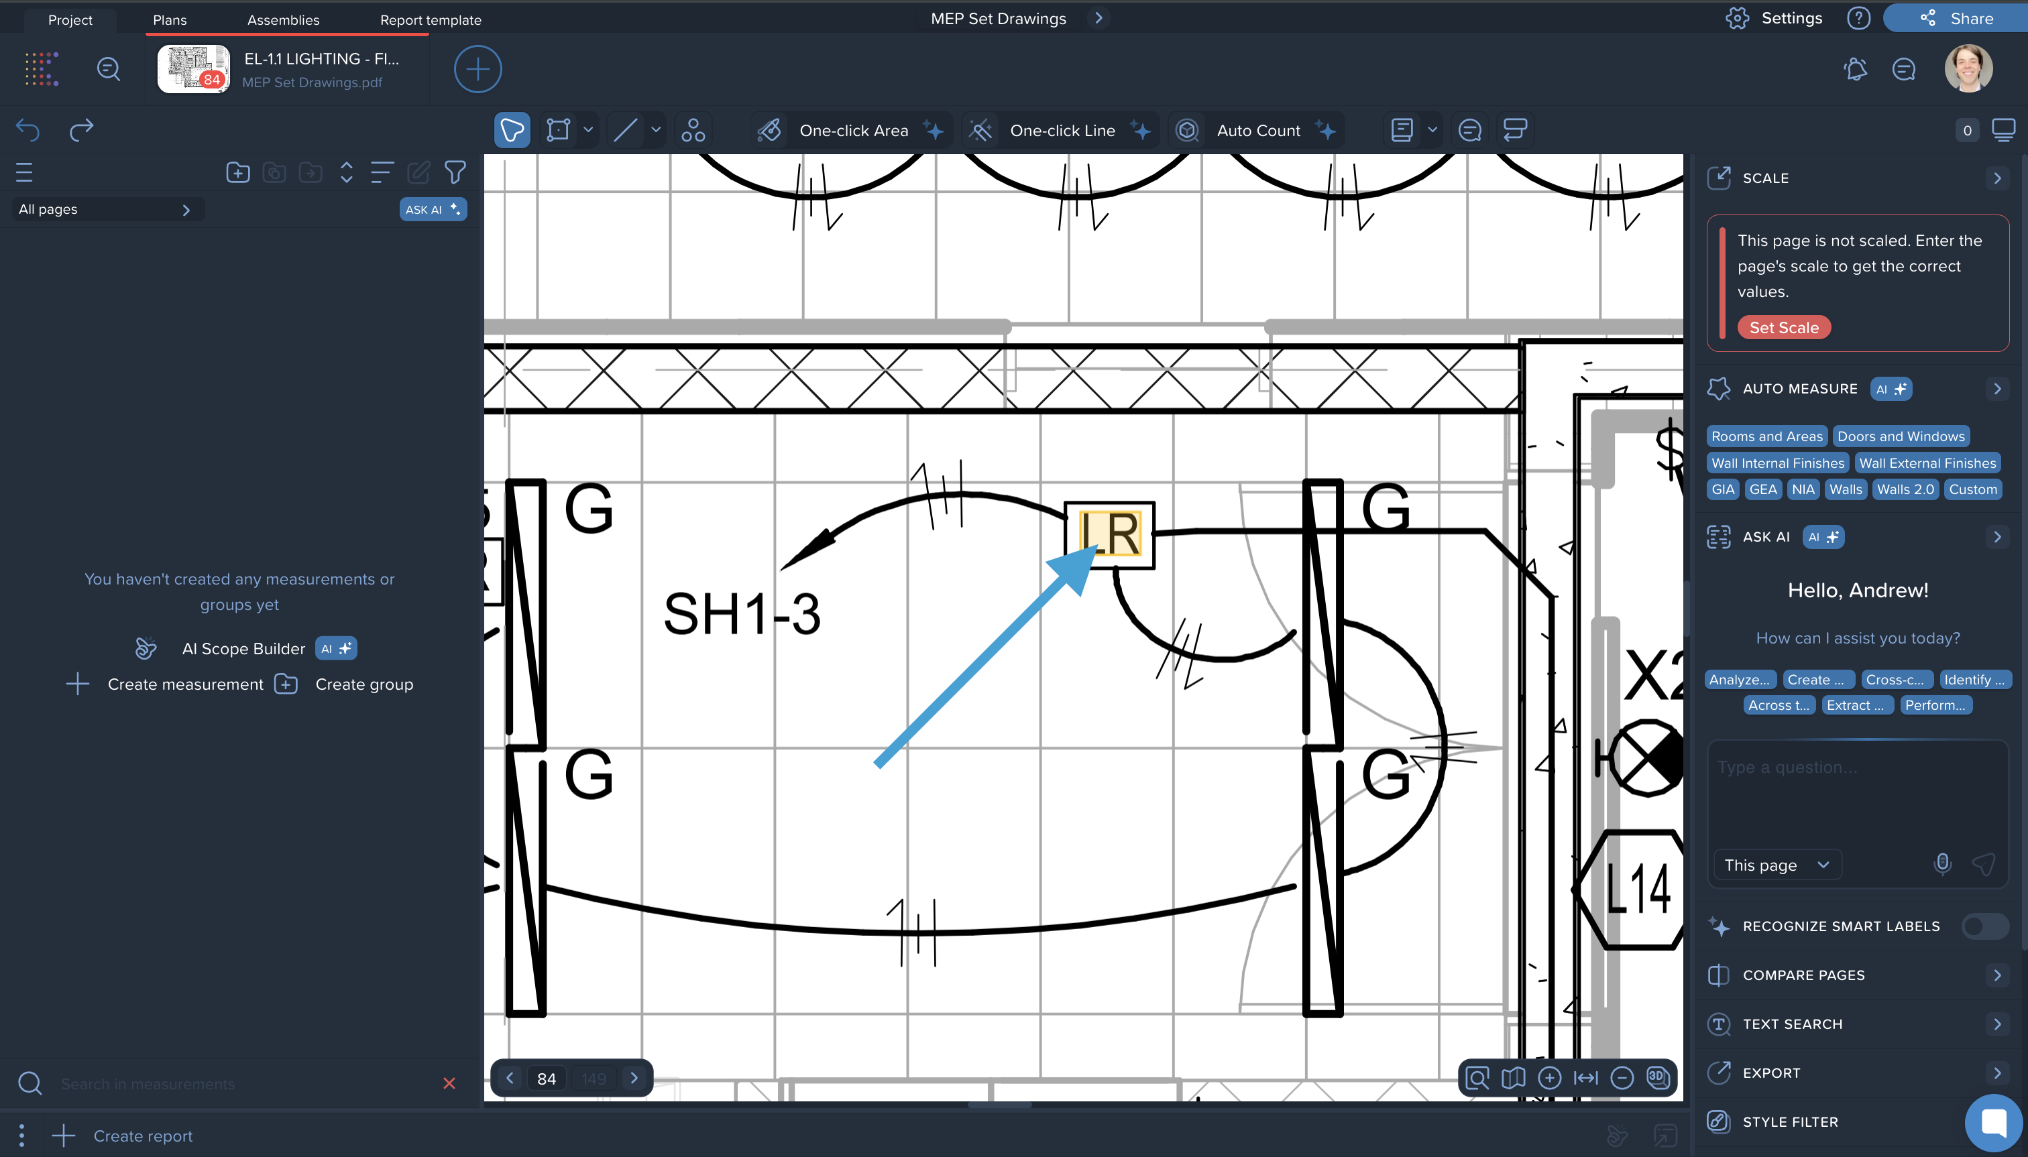Open dropdown arrow beside line tool
Screen dimensions: 2028x1157
pos(656,129)
